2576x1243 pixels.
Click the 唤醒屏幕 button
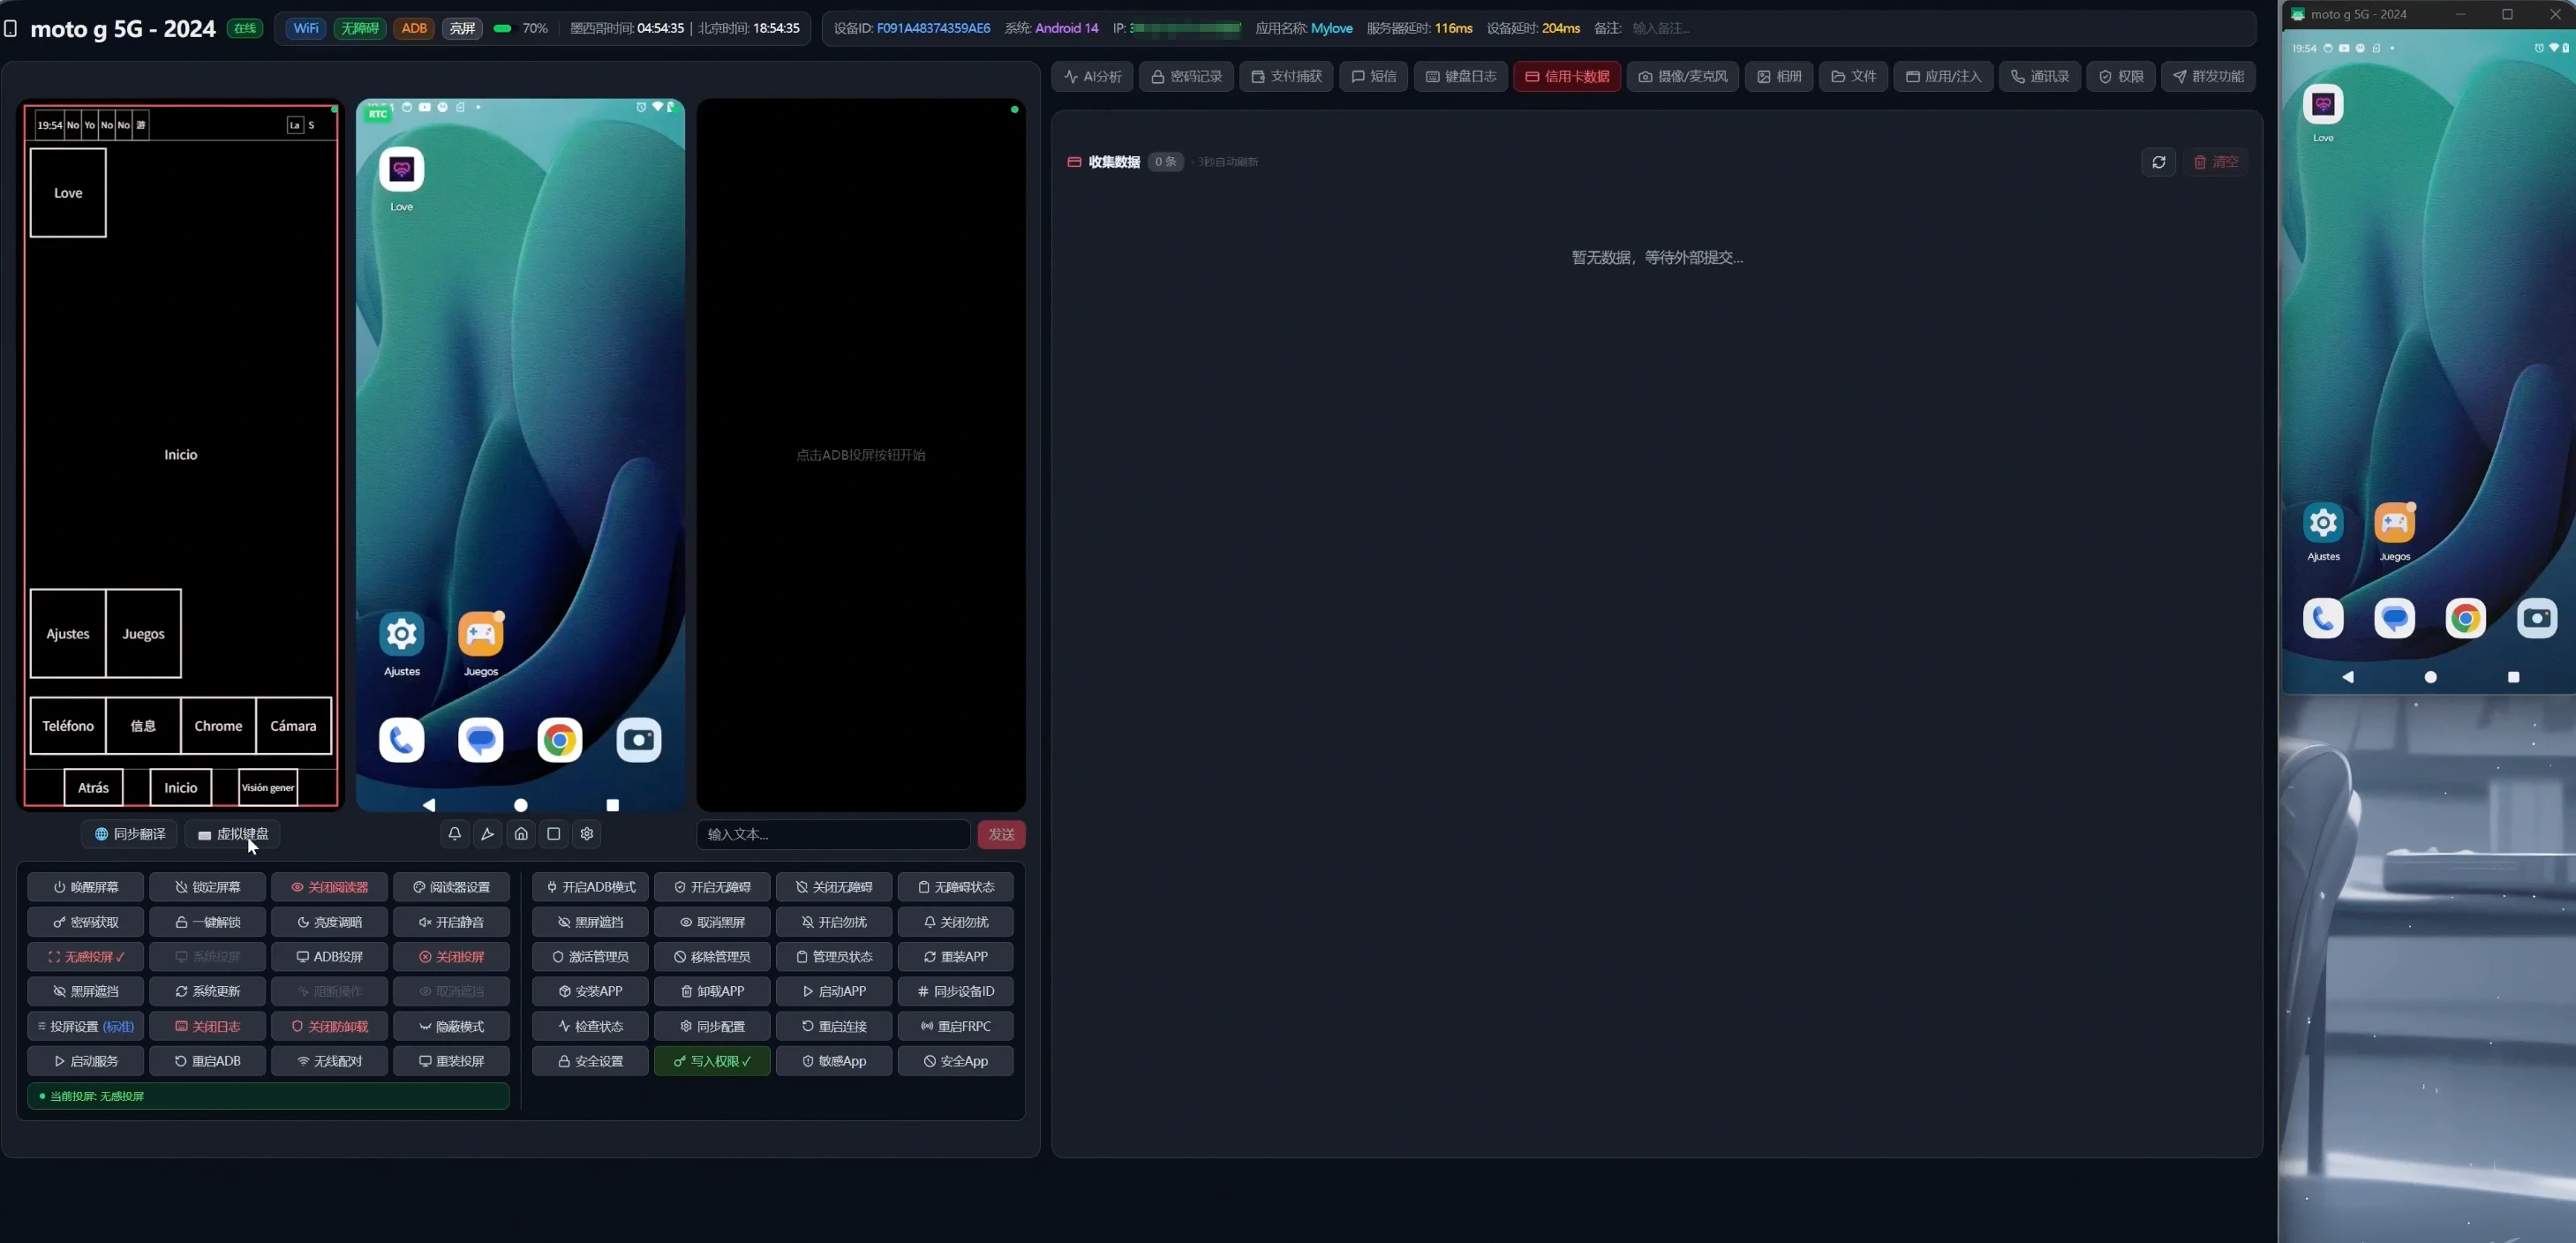(x=86, y=887)
